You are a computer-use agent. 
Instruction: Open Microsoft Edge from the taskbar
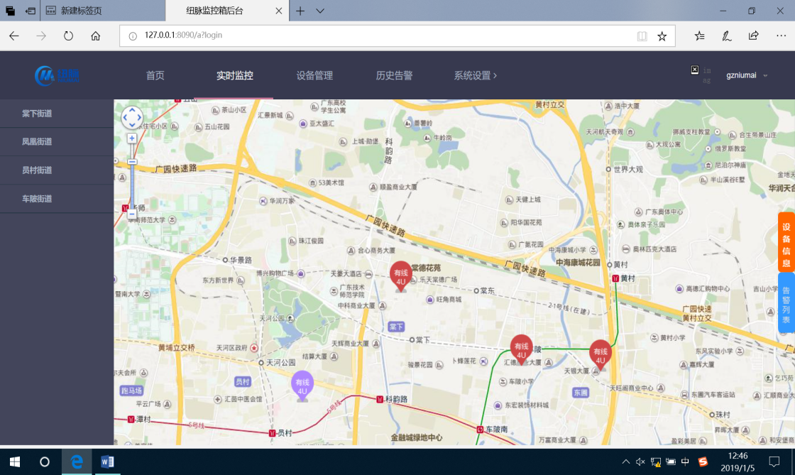coord(77,462)
